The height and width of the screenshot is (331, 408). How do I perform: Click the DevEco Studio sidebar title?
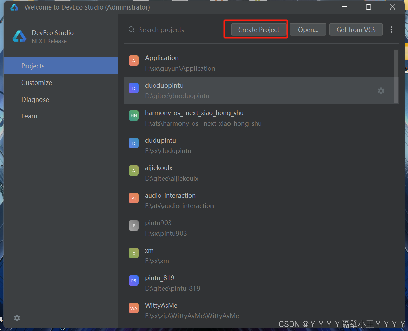pyautogui.click(x=53, y=33)
